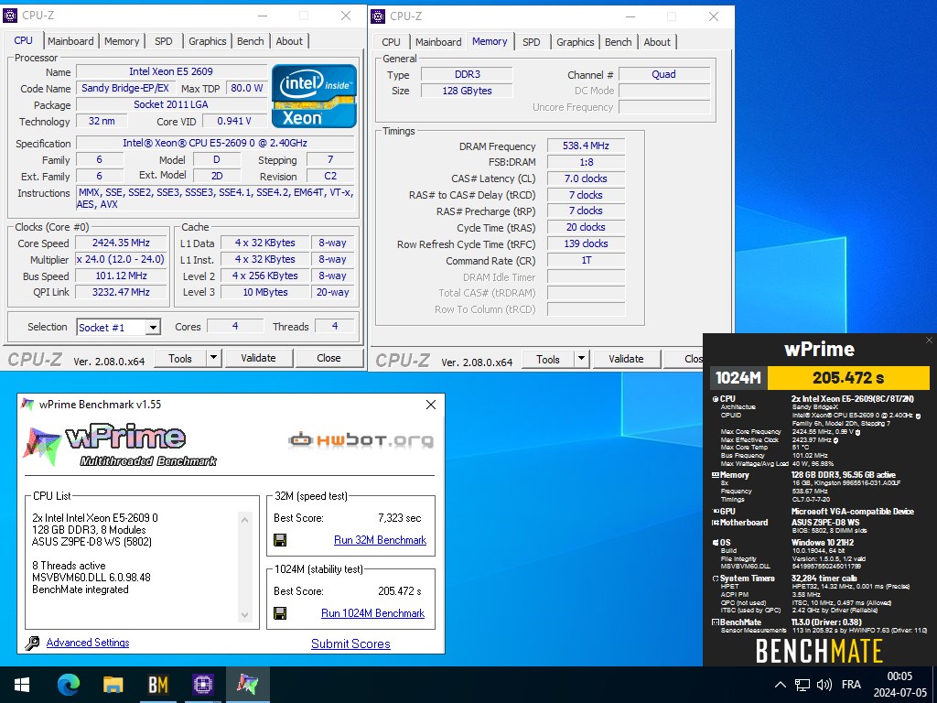Open File Explorer from the taskbar

[x=113, y=685]
